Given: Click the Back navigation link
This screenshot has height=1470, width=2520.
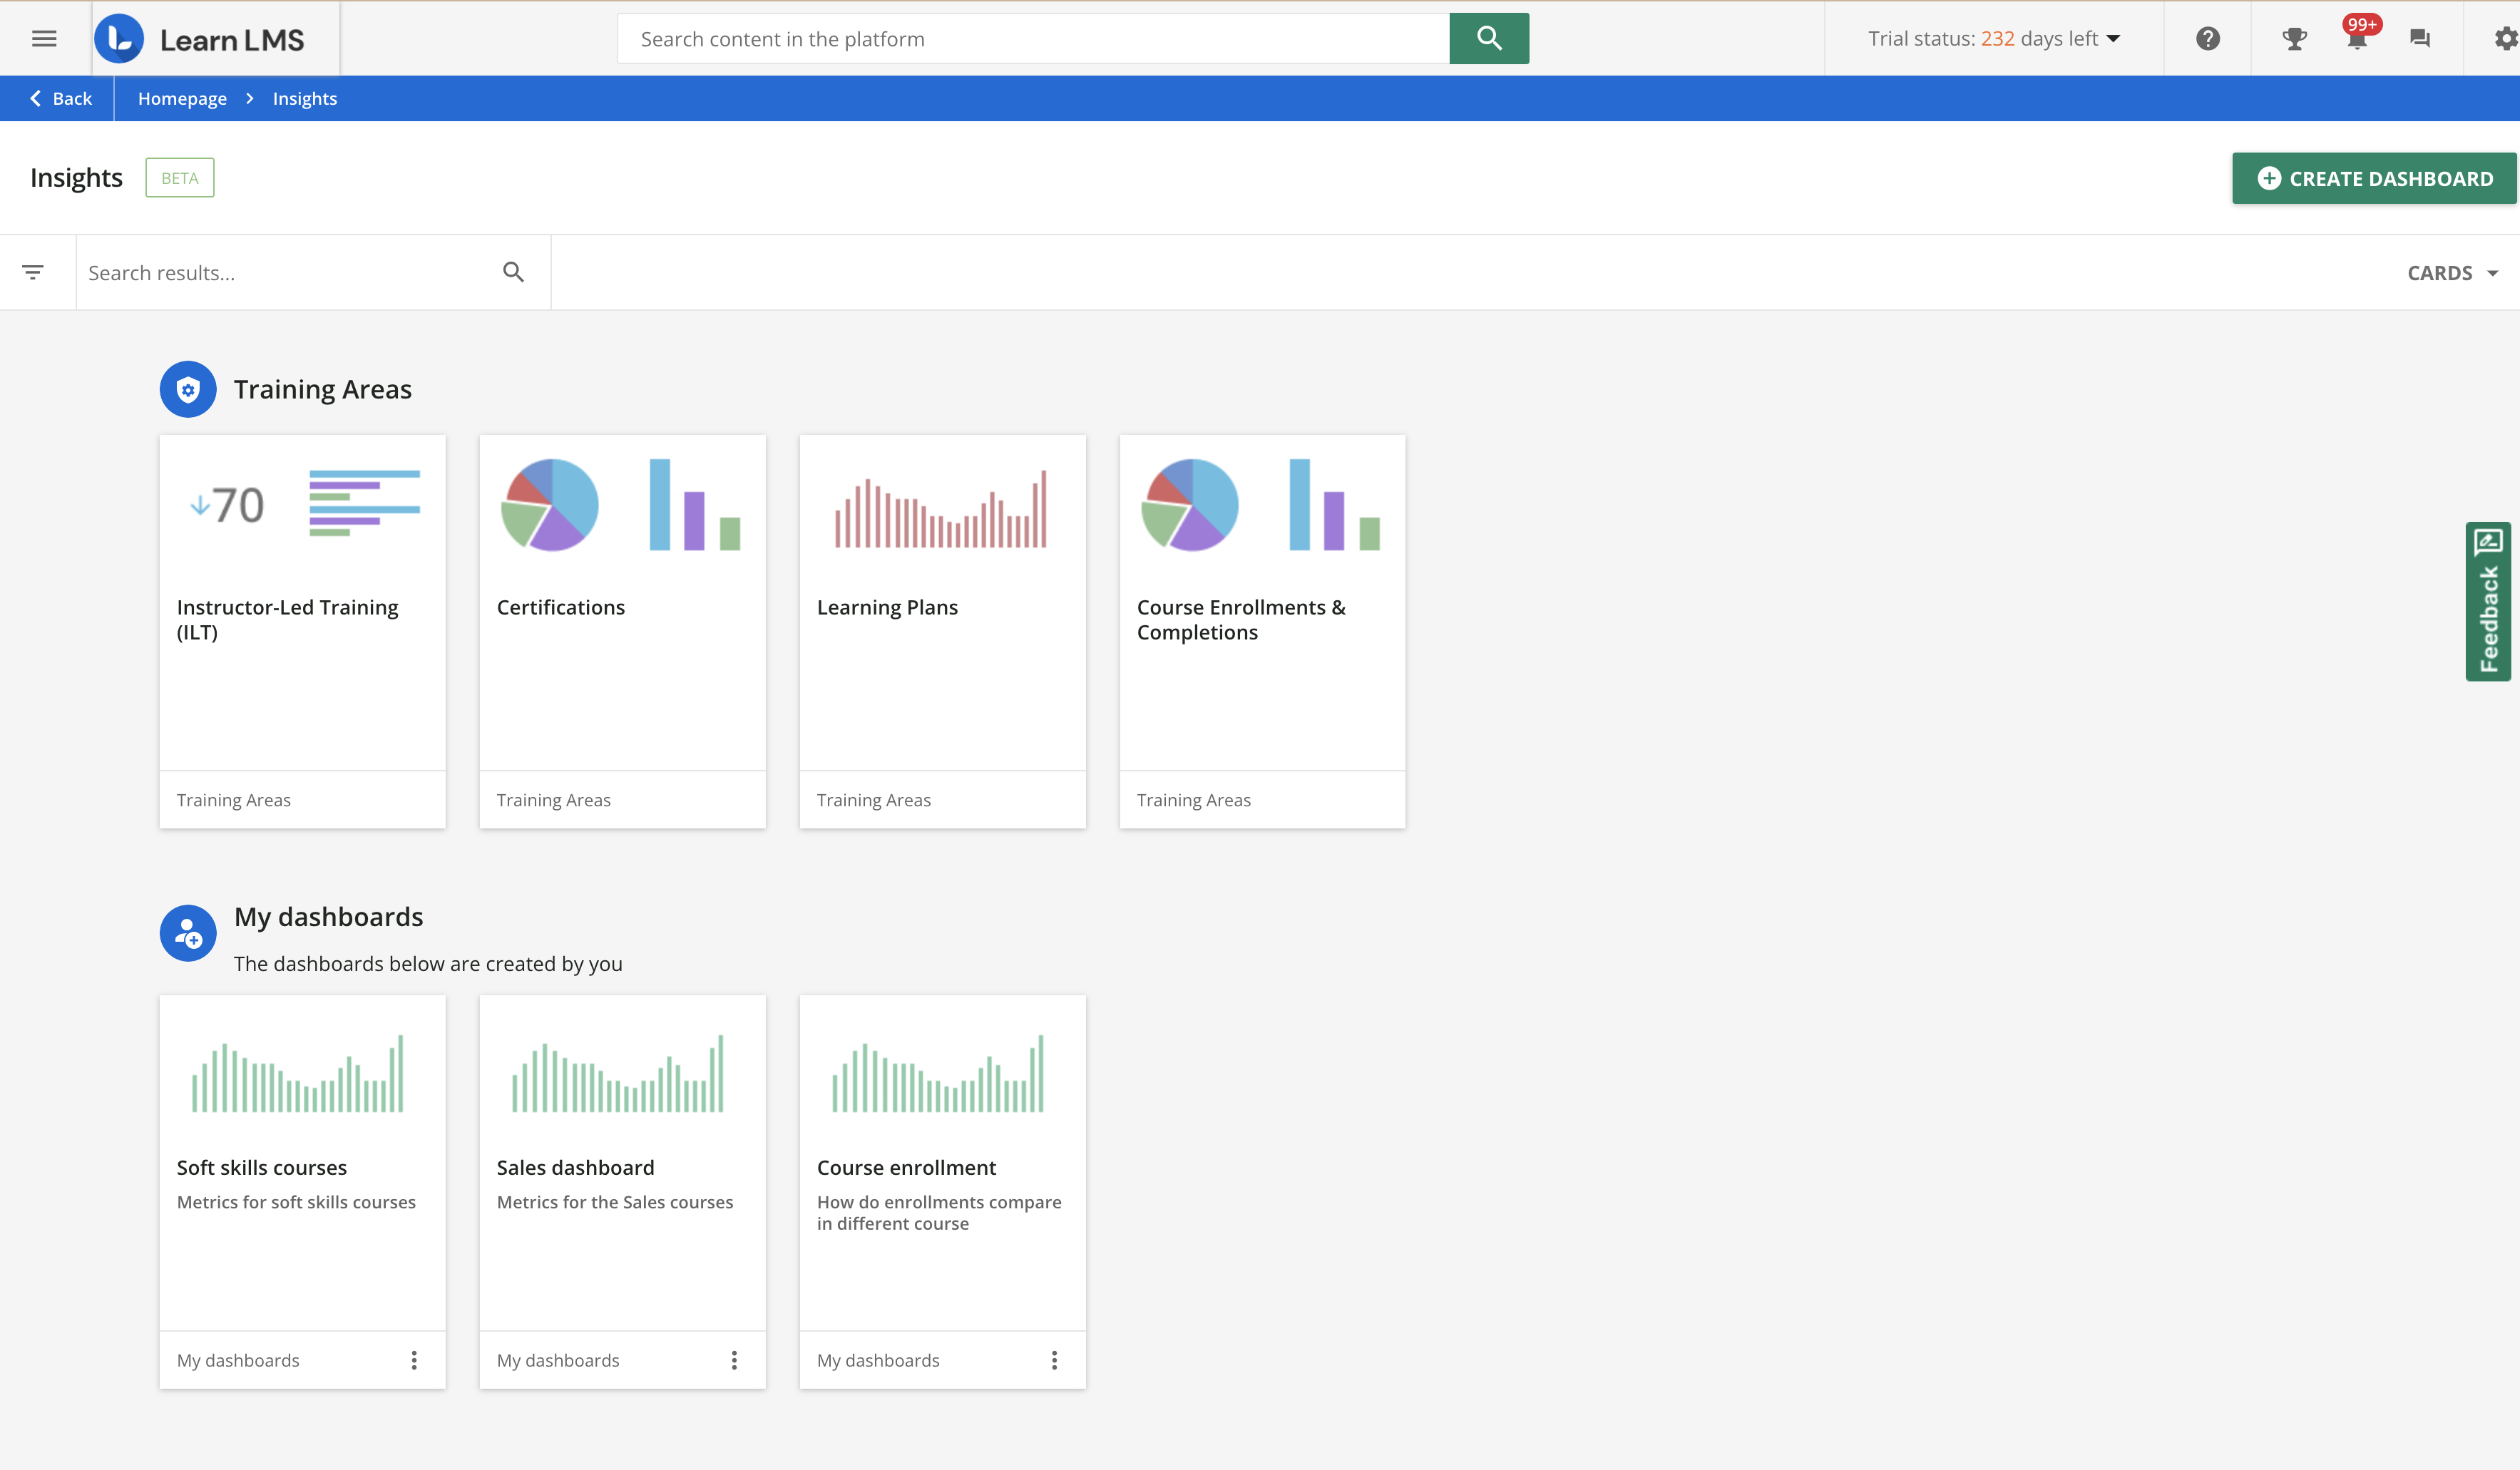Looking at the screenshot, I should click(61, 98).
